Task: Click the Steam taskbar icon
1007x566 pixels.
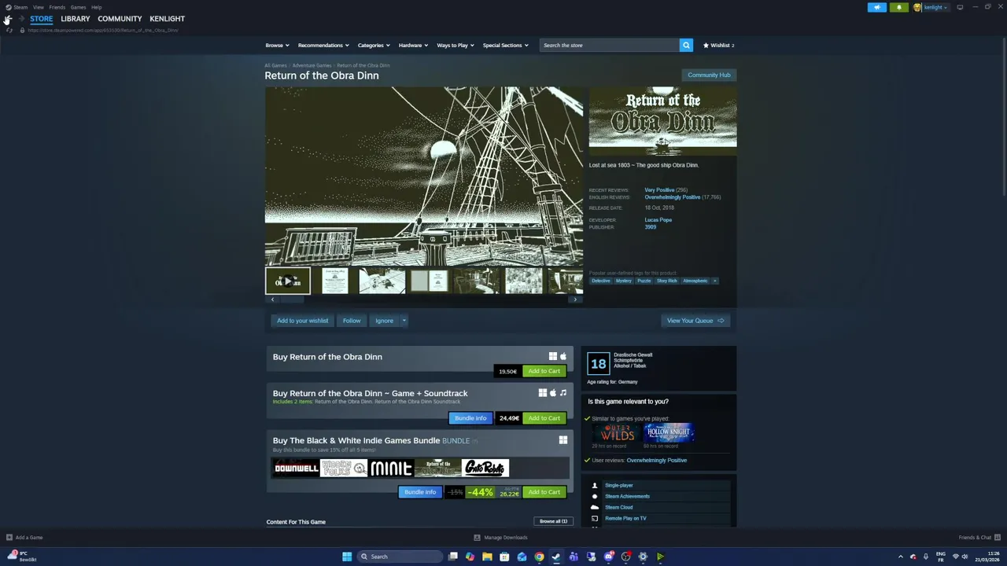Action: coord(556,557)
